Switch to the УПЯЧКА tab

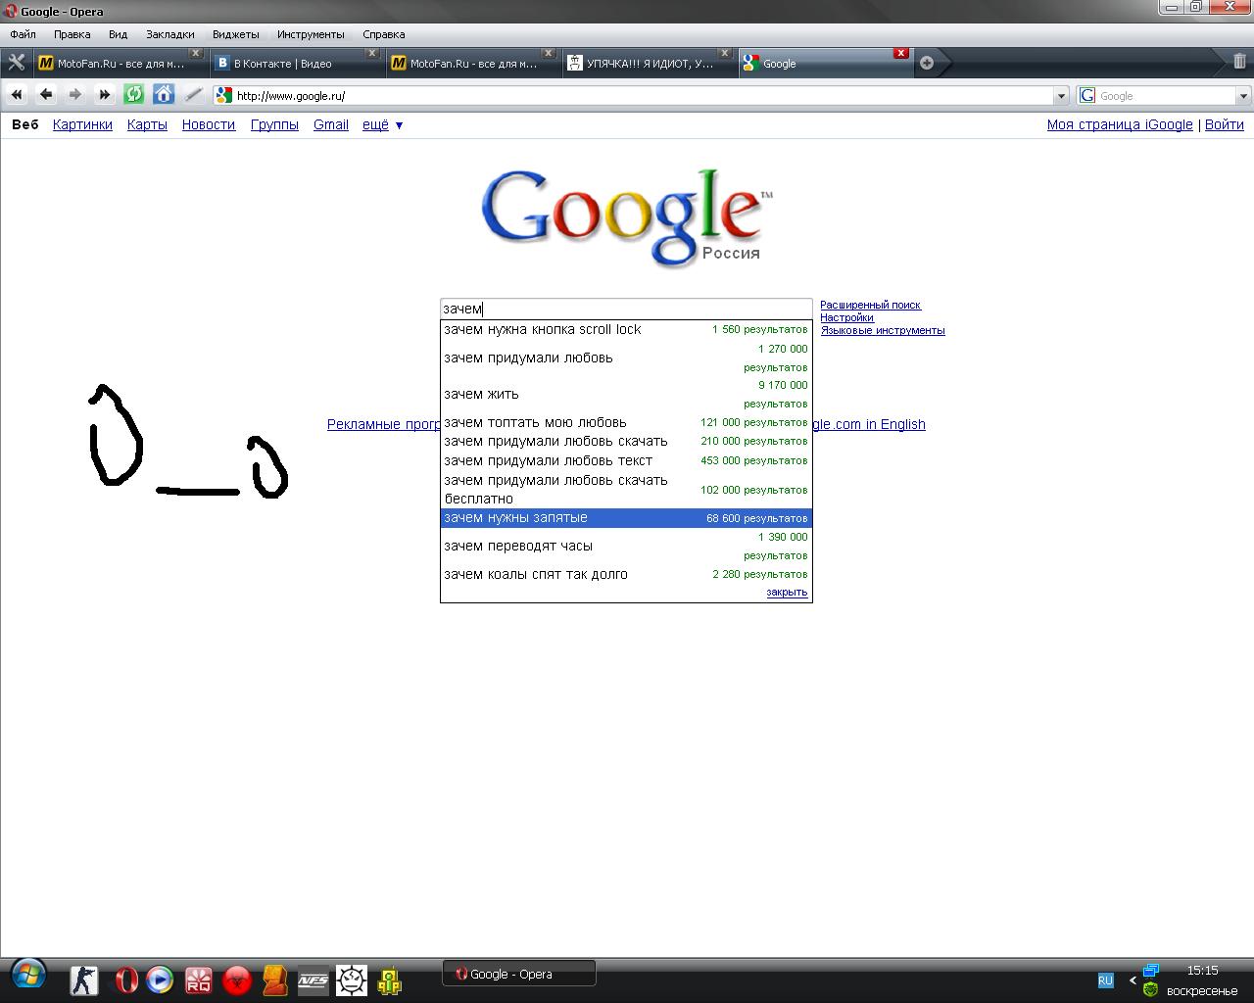coord(649,63)
